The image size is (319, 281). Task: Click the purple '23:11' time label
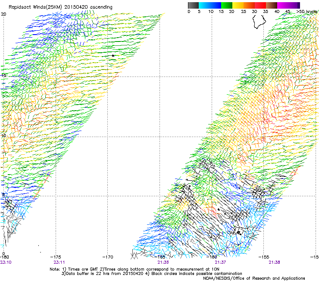pyautogui.click(x=59, y=262)
